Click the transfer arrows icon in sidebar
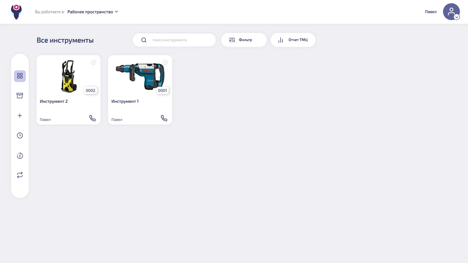 [x=20, y=175]
